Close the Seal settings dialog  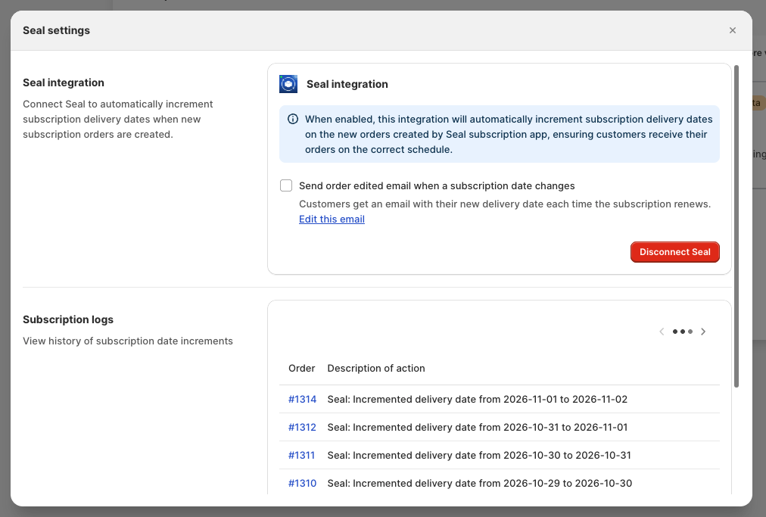pos(732,30)
